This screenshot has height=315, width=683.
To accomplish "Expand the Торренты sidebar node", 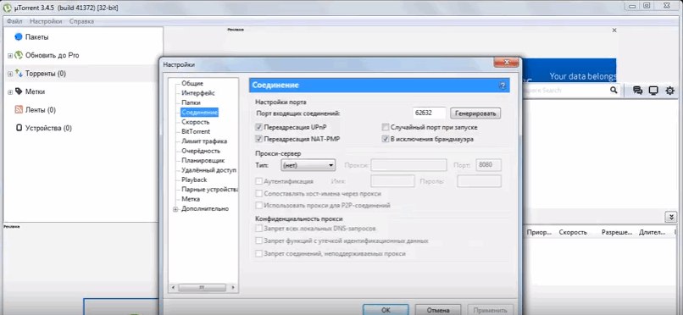I will point(10,74).
